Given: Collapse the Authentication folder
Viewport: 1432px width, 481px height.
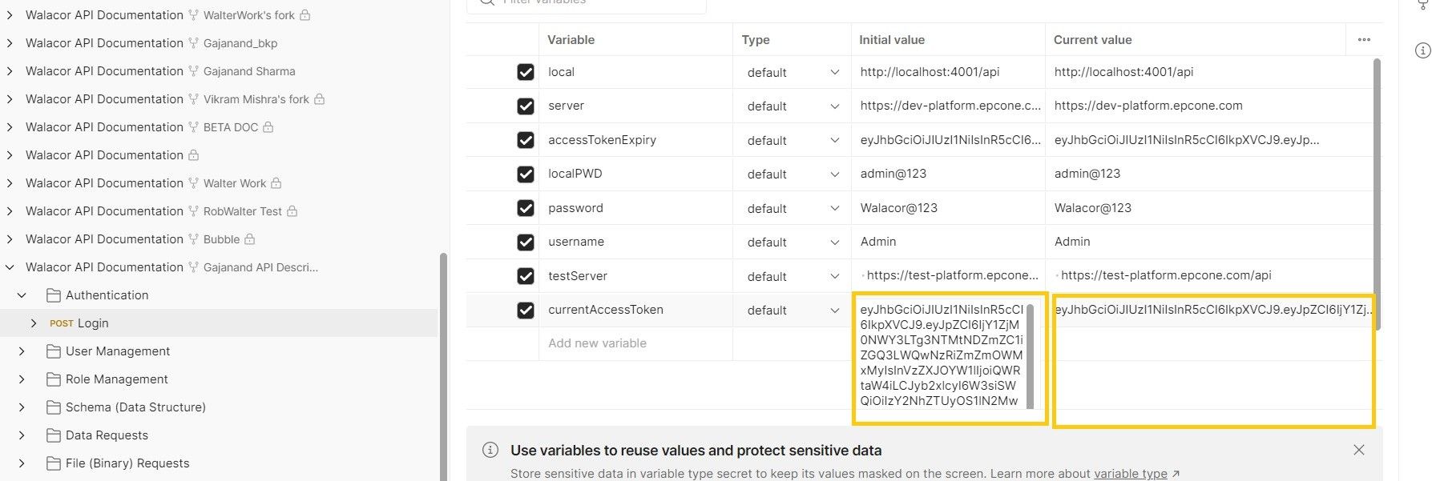Looking at the screenshot, I should click(20, 295).
